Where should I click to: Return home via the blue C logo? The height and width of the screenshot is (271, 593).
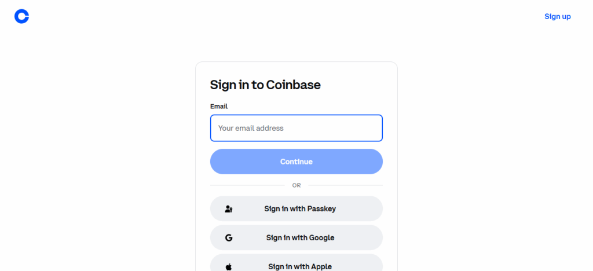click(21, 17)
